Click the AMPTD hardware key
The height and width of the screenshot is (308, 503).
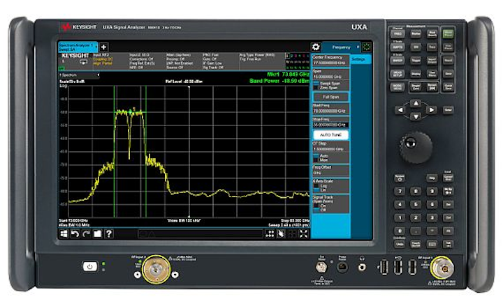[398, 47]
